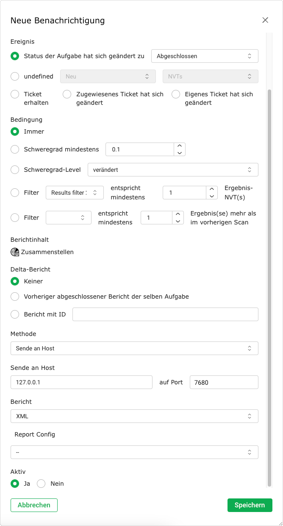The height and width of the screenshot is (526, 283).
Task: Expand the Methode dropdown showing Sende an Host
Action: (134, 348)
